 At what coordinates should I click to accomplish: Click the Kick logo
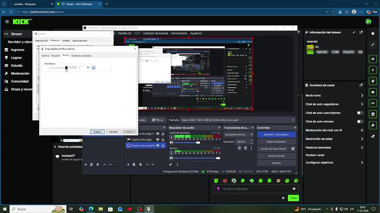(x=22, y=22)
